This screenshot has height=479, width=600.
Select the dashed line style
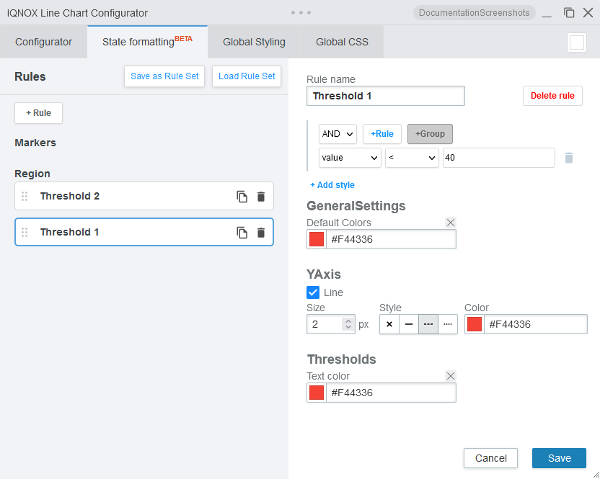428,324
